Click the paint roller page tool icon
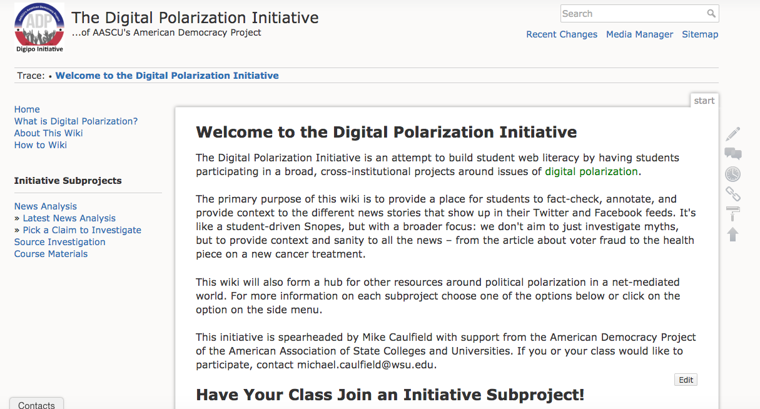Image resolution: width=760 pixels, height=409 pixels. pos(733,213)
